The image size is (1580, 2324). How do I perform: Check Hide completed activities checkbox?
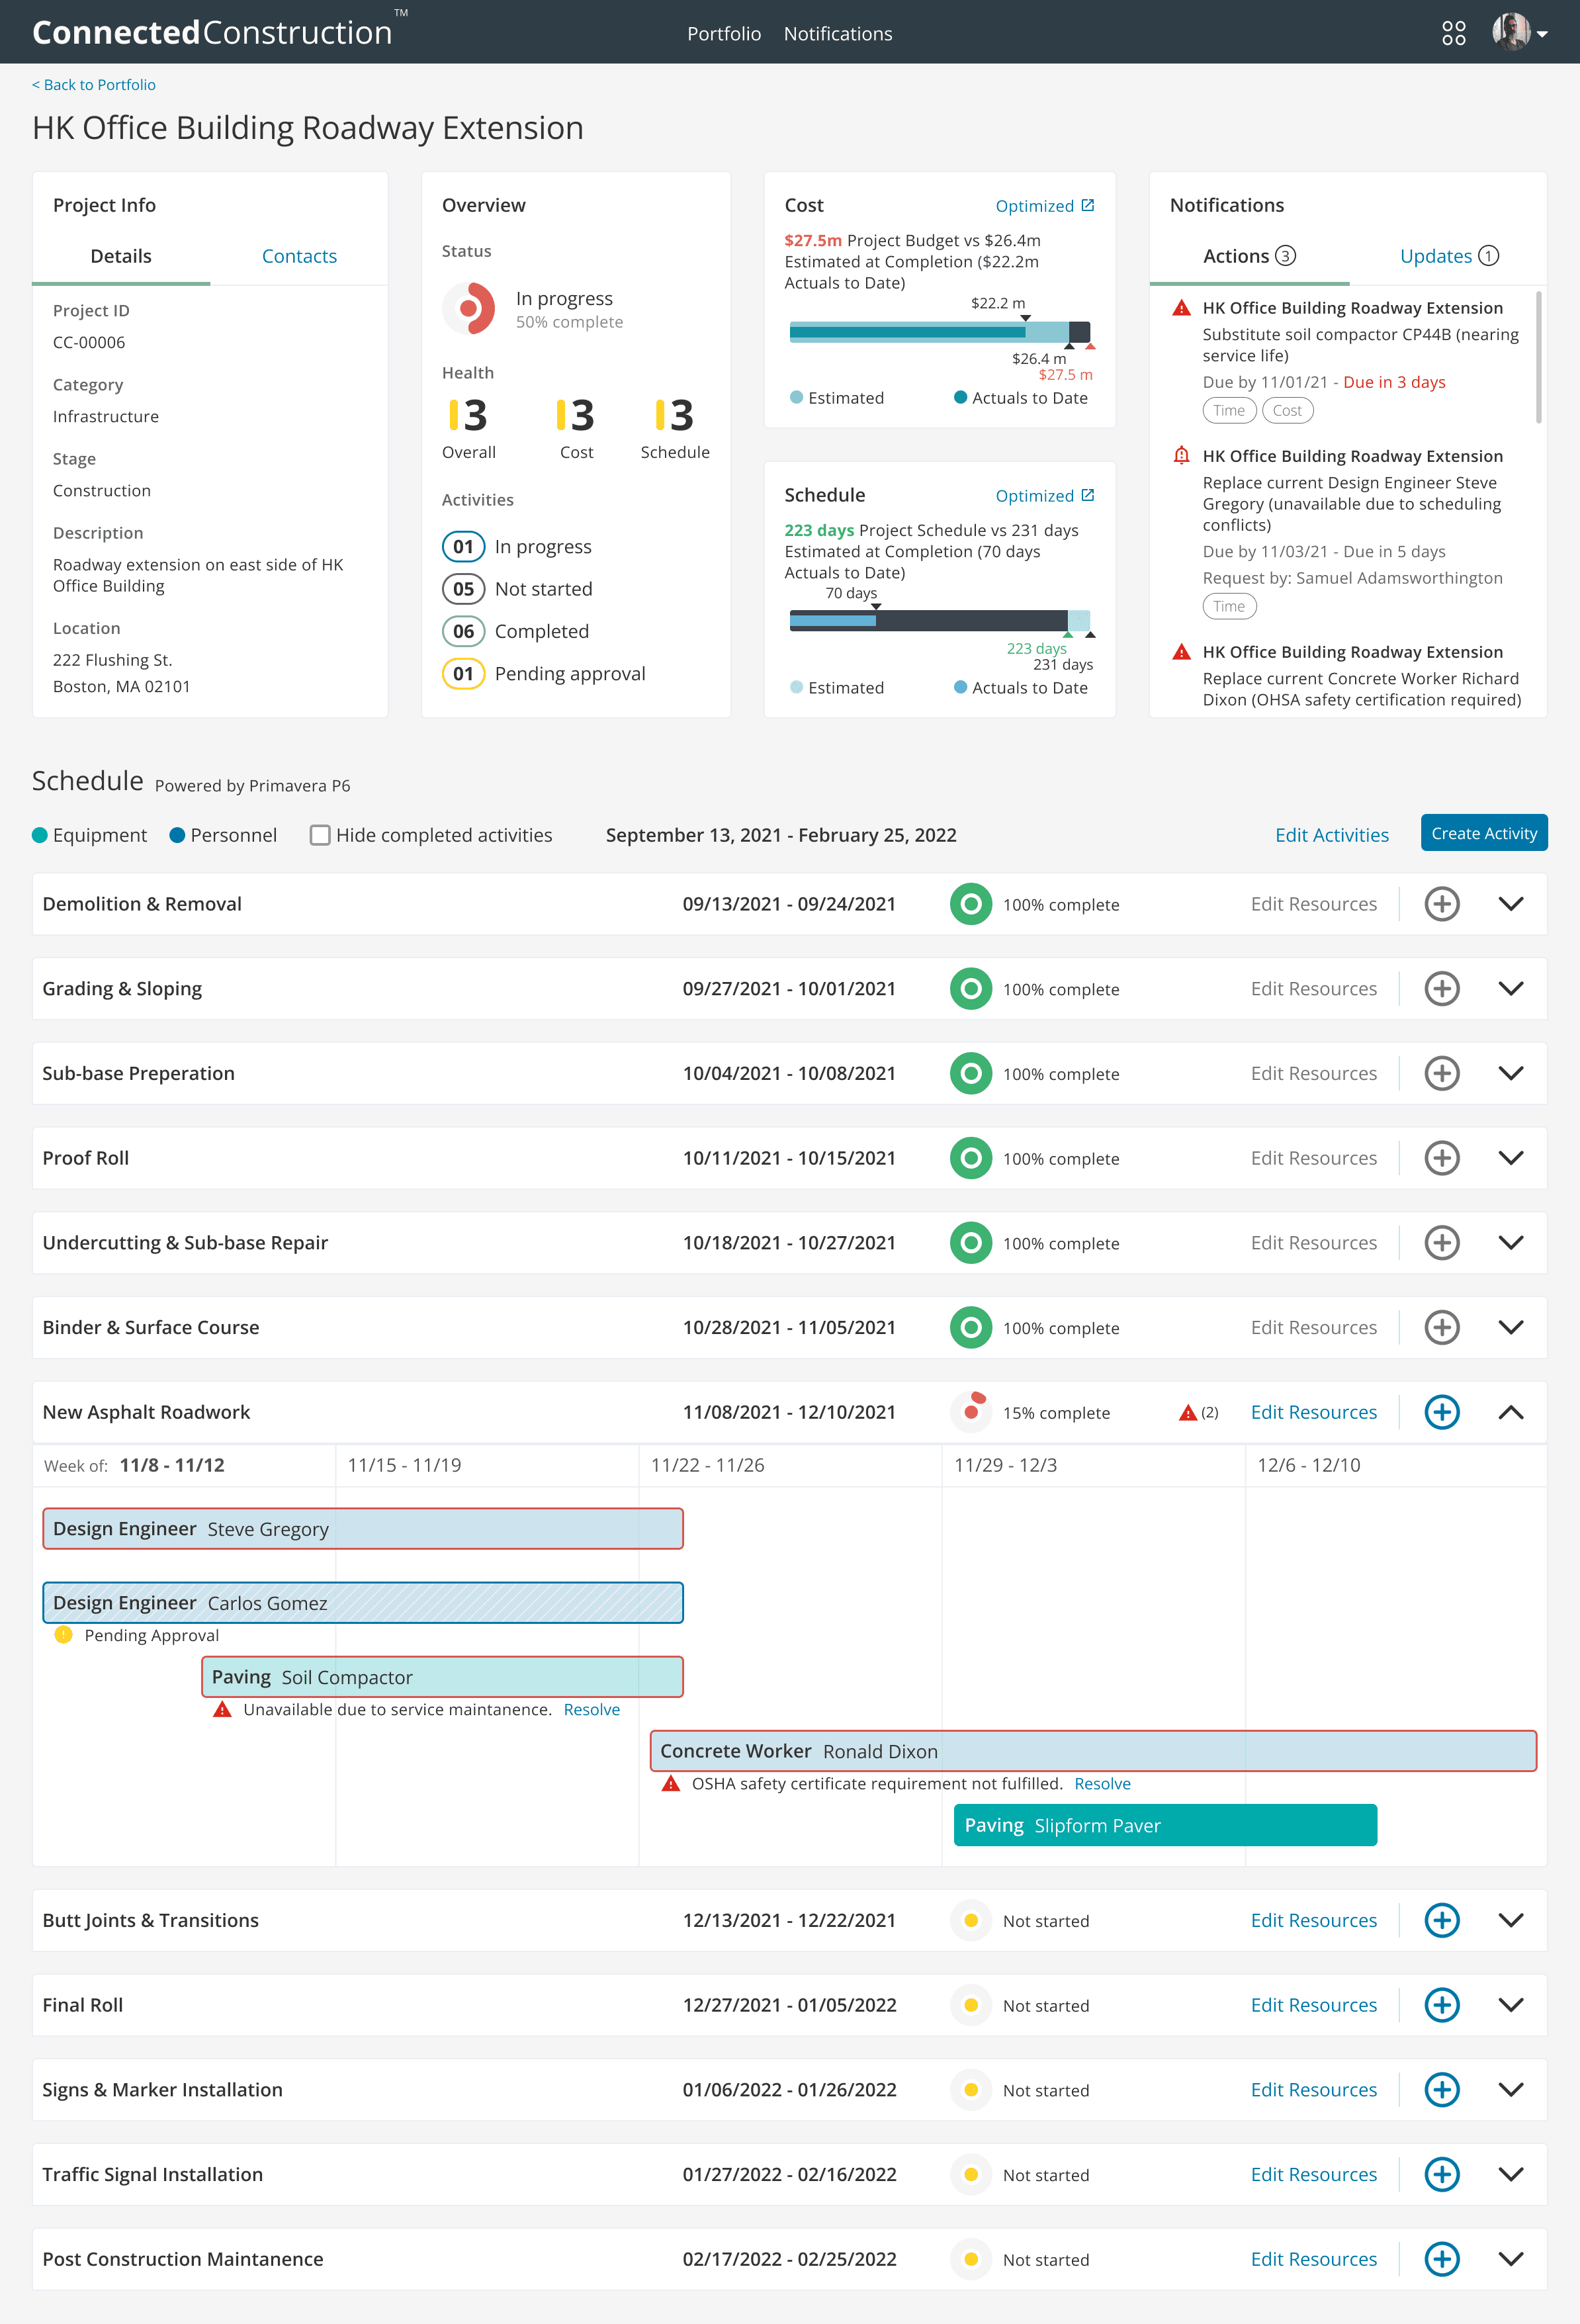coord(320,835)
